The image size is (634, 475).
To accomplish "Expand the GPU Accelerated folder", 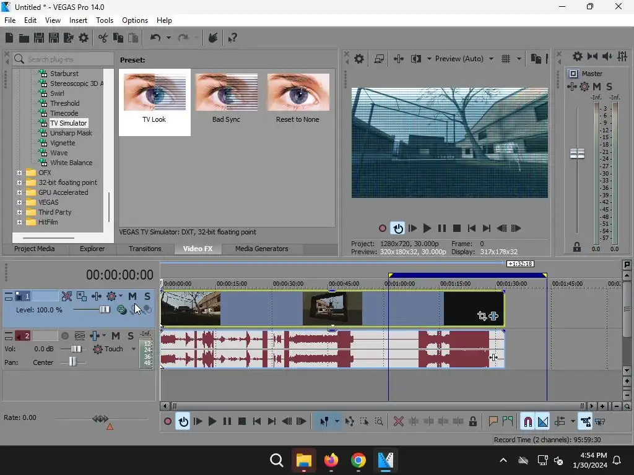I will pyautogui.click(x=19, y=192).
